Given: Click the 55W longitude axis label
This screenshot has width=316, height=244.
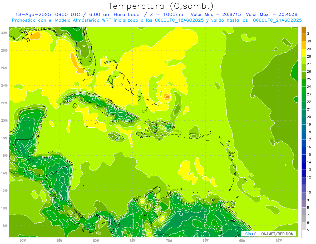Looking at the screenshot, I should tap(279, 241).
